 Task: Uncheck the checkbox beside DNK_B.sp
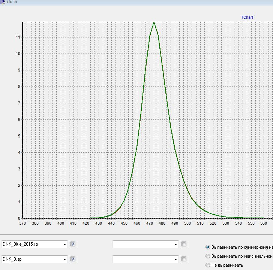(73, 259)
